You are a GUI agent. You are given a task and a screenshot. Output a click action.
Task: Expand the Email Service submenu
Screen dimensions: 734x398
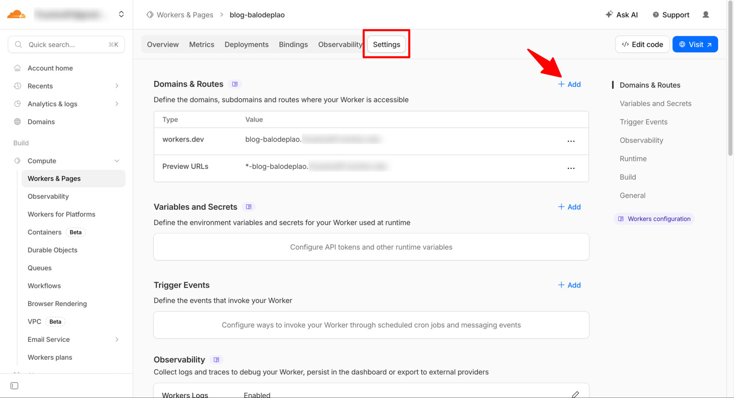pyautogui.click(x=117, y=339)
